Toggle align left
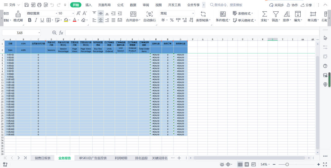331x168 pixels. 94,20
